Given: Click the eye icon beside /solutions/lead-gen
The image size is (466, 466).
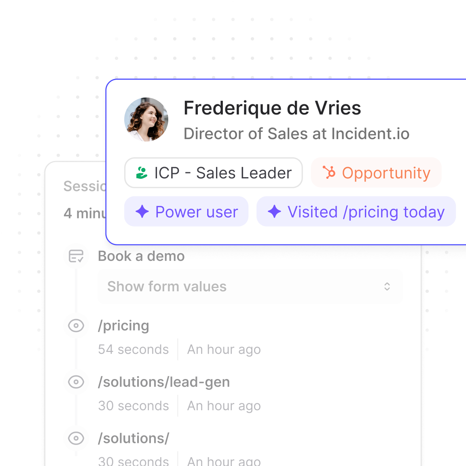Looking at the screenshot, I should point(76,382).
